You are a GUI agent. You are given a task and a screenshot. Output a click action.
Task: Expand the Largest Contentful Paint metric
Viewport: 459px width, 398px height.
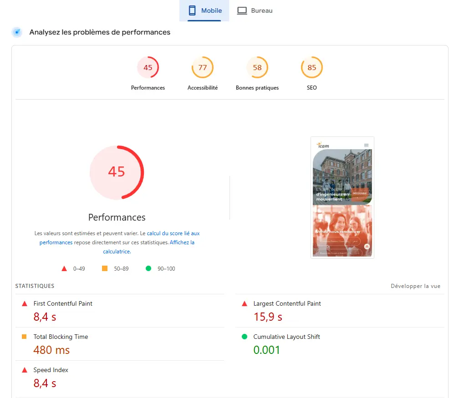click(287, 303)
